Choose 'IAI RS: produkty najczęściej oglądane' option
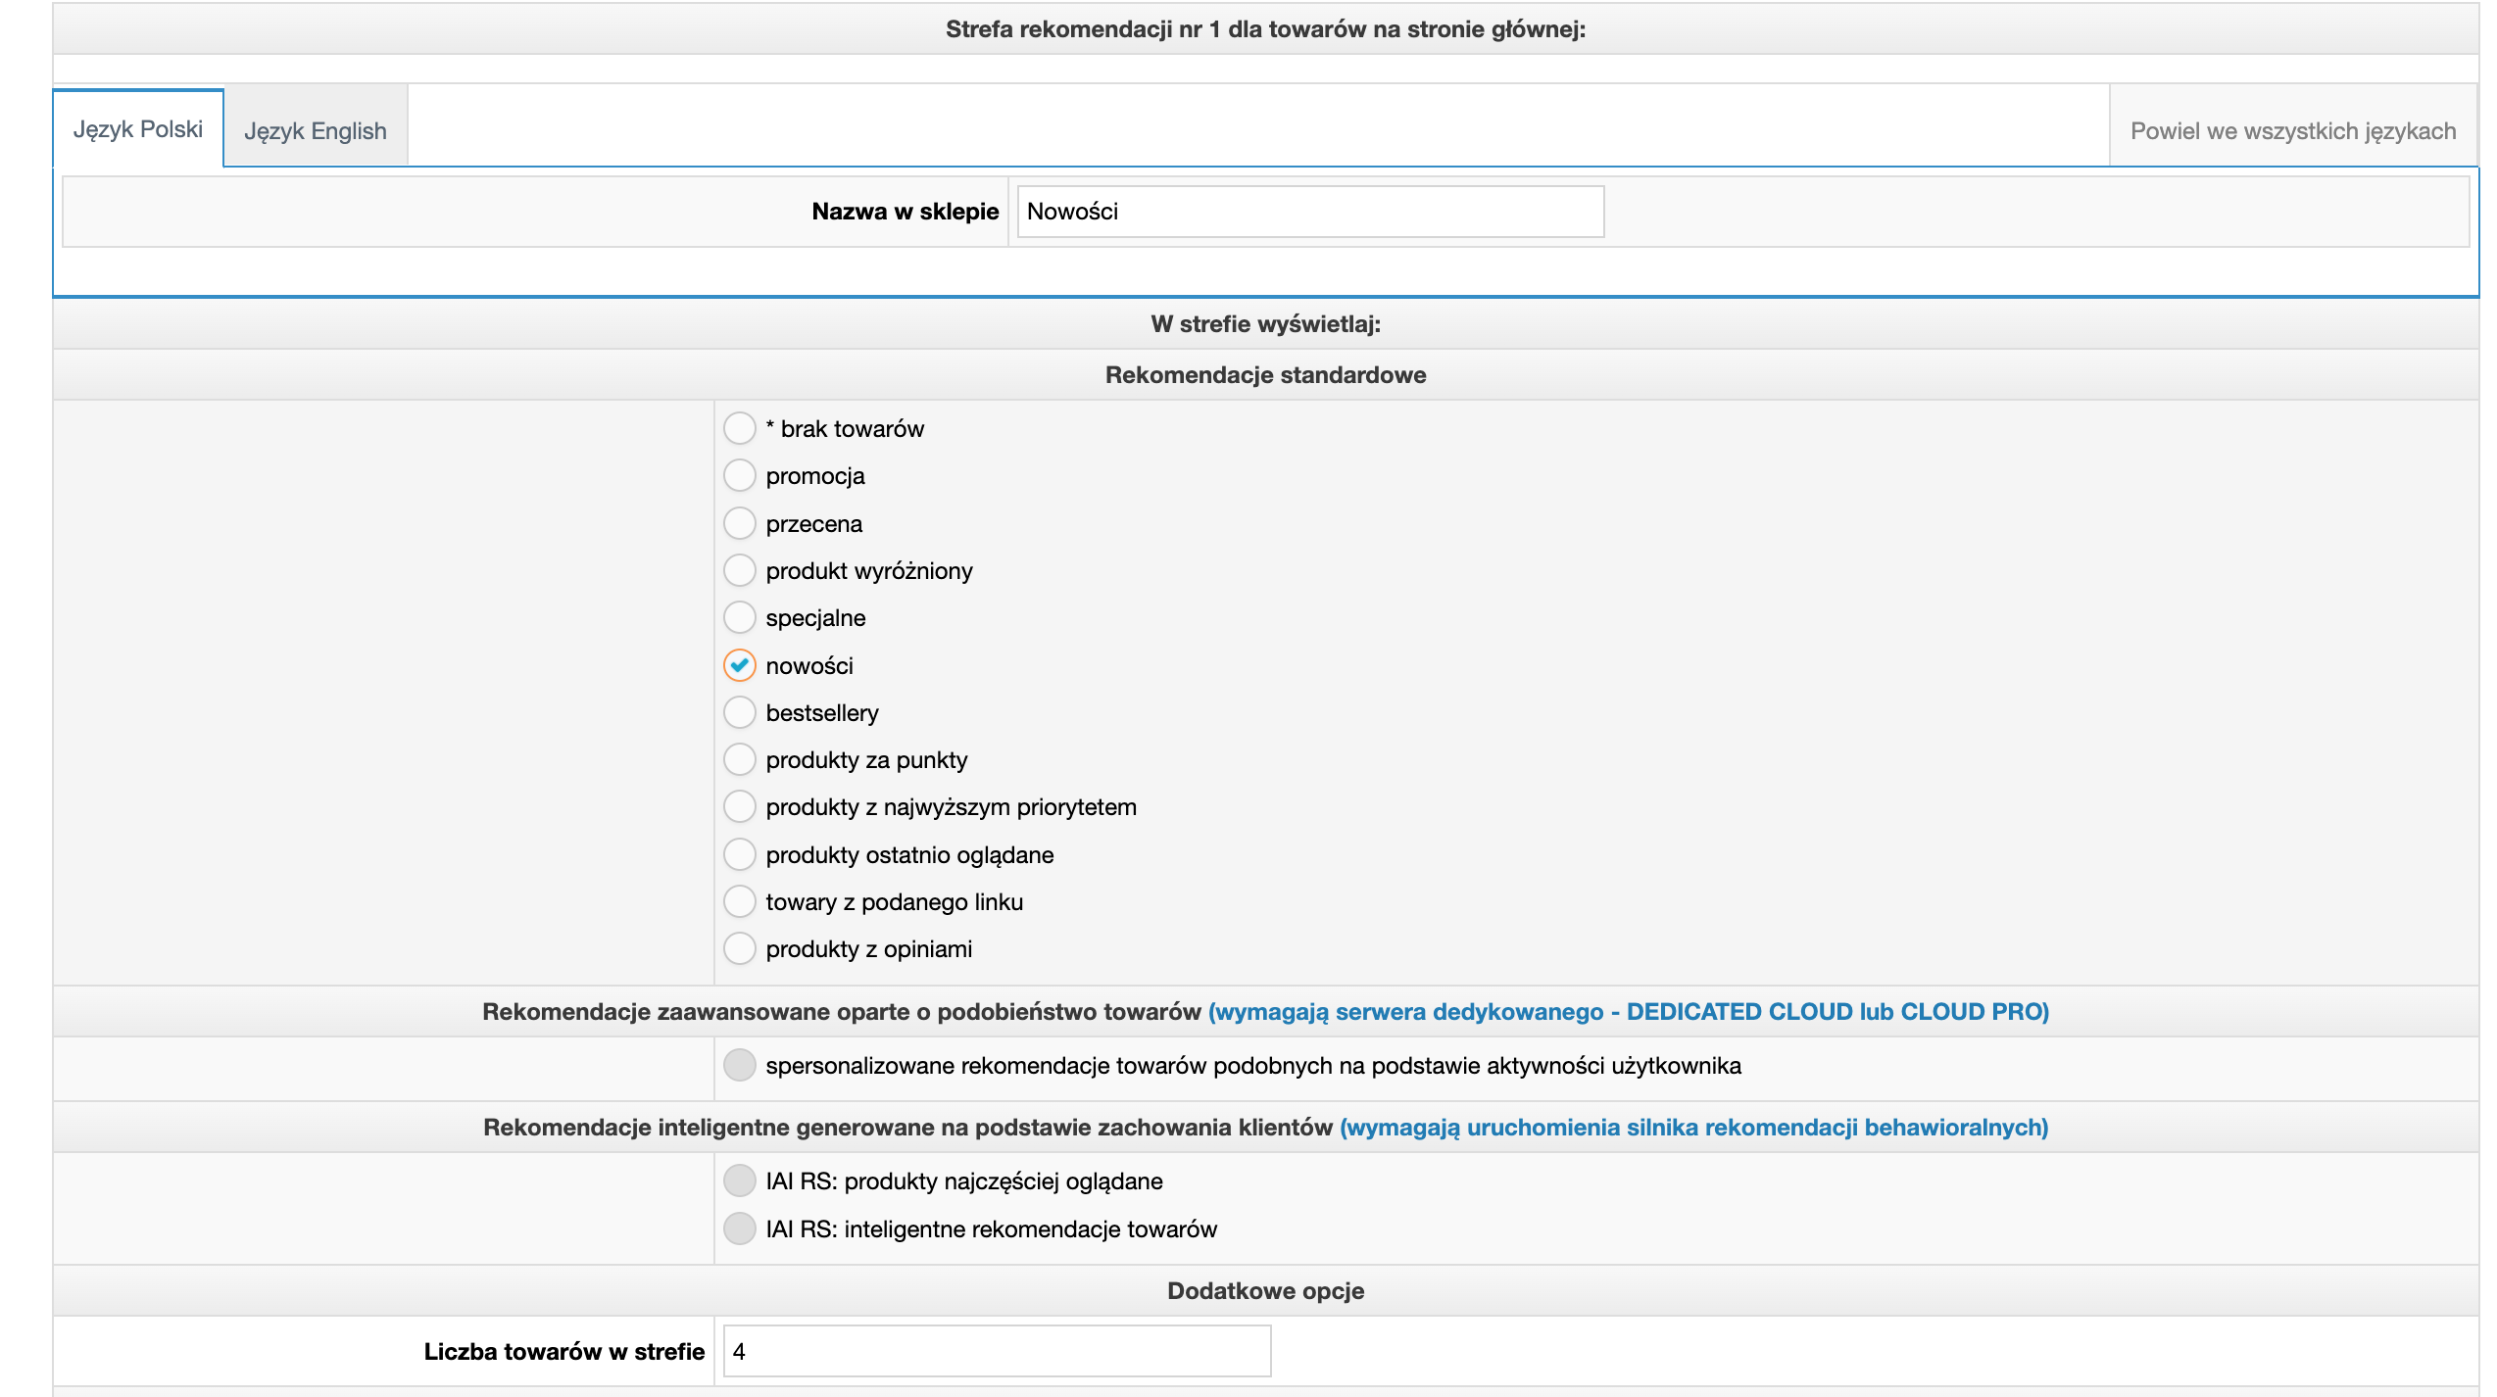This screenshot has height=1397, width=2497. click(x=740, y=1180)
